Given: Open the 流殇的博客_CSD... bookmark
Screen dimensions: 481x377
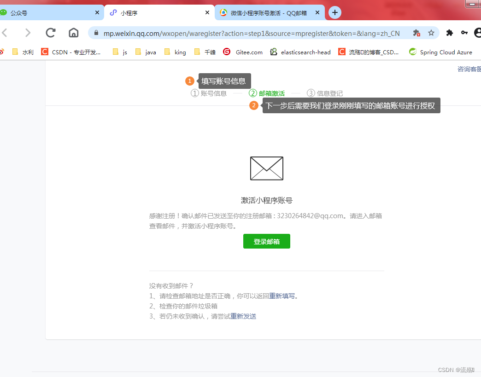Looking at the screenshot, I should click(368, 52).
